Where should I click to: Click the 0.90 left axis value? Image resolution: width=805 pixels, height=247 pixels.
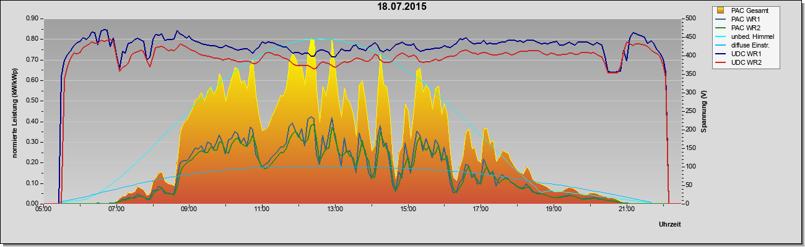pos(33,19)
